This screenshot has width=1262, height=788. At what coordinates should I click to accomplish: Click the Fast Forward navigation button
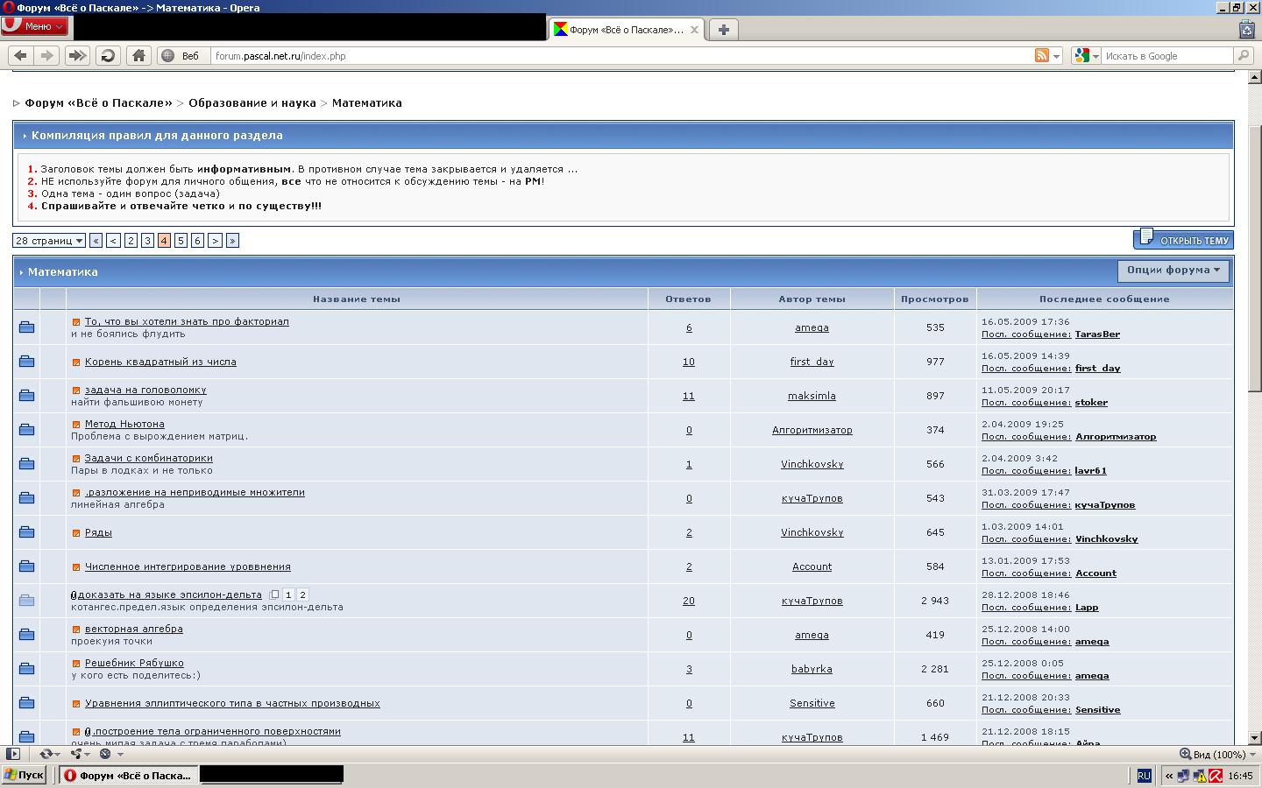click(x=77, y=55)
